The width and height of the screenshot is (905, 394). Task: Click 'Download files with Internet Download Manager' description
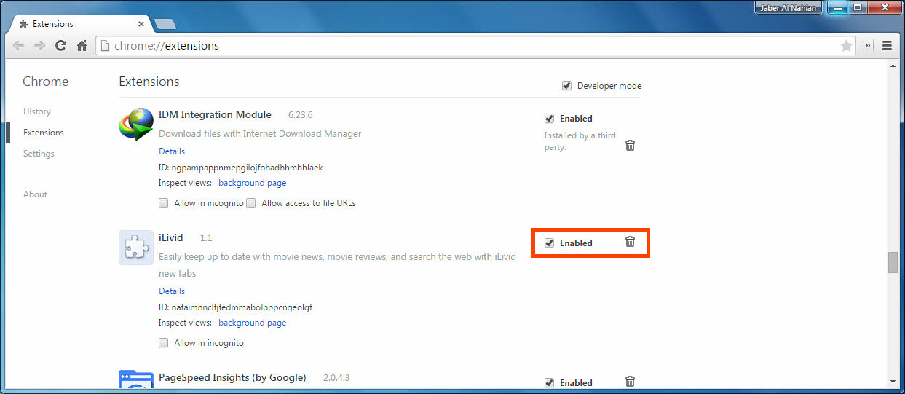(260, 134)
